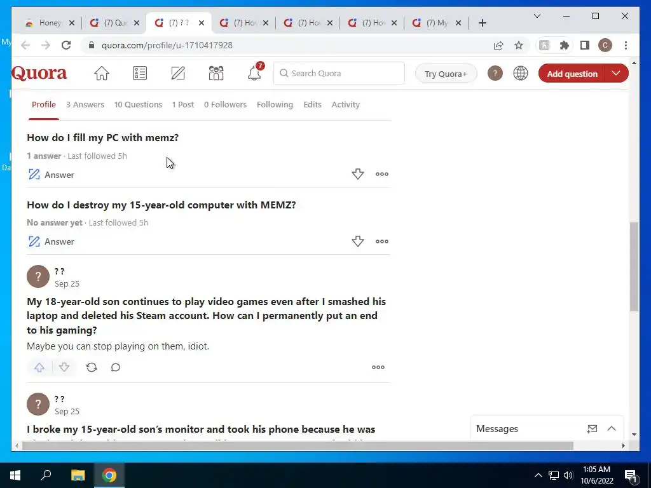Open the 0 Followers tab

coord(225,105)
